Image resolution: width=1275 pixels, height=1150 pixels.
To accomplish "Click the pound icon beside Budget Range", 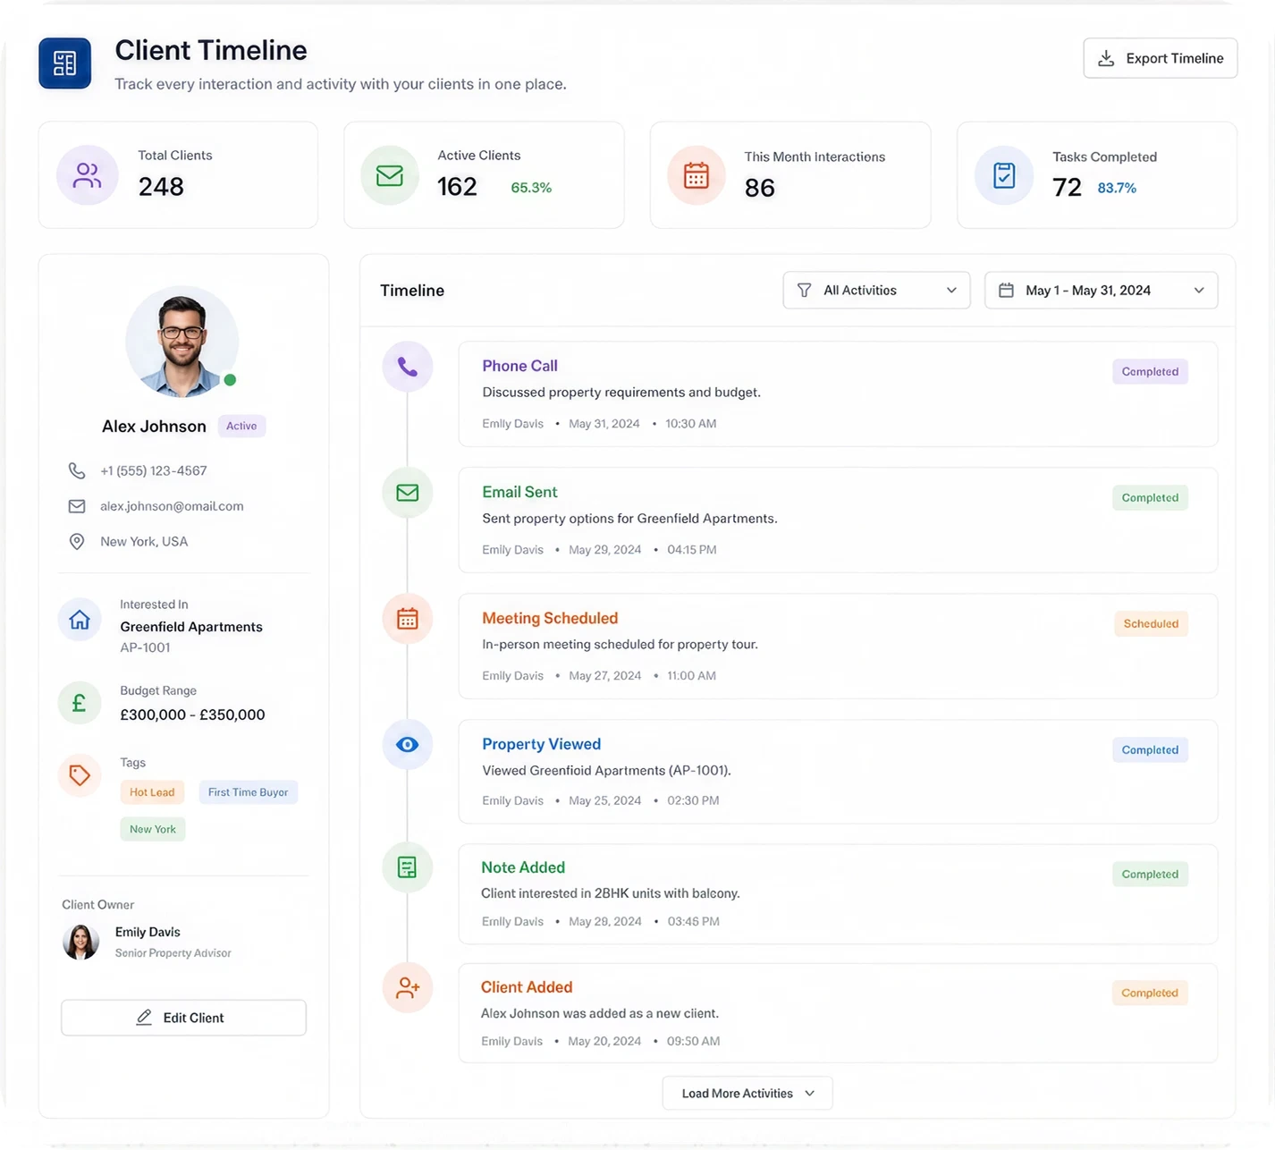I will [x=80, y=704].
